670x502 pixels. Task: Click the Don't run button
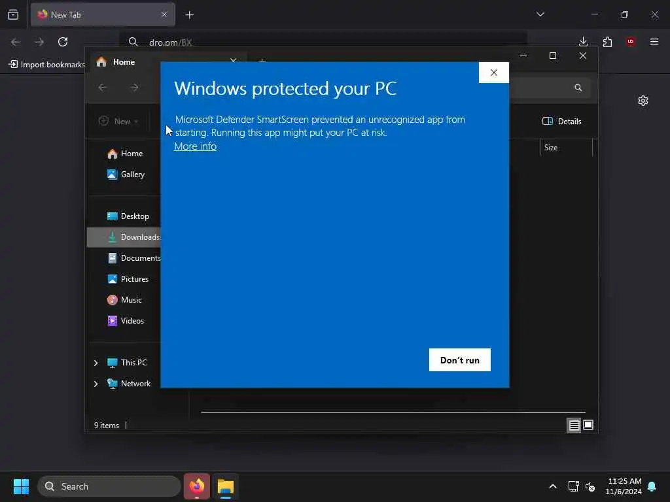click(x=460, y=360)
